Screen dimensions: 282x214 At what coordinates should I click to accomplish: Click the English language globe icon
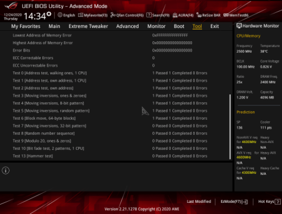coord(60,15)
